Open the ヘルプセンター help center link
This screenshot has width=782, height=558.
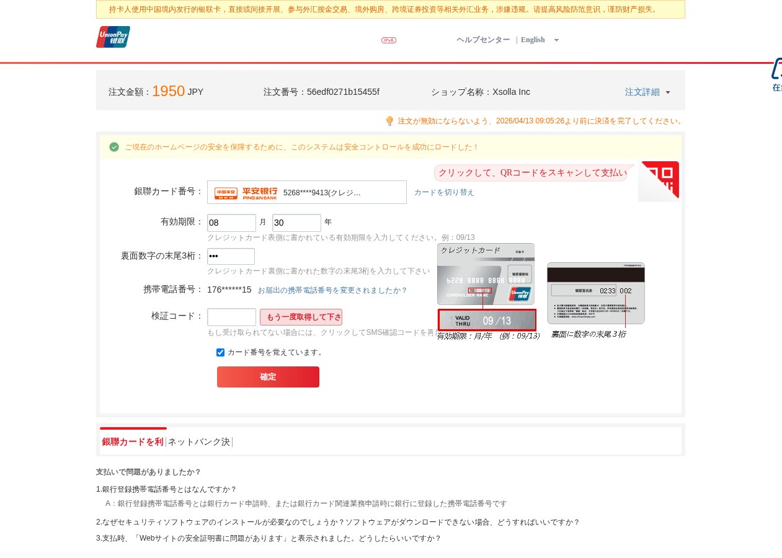[483, 40]
